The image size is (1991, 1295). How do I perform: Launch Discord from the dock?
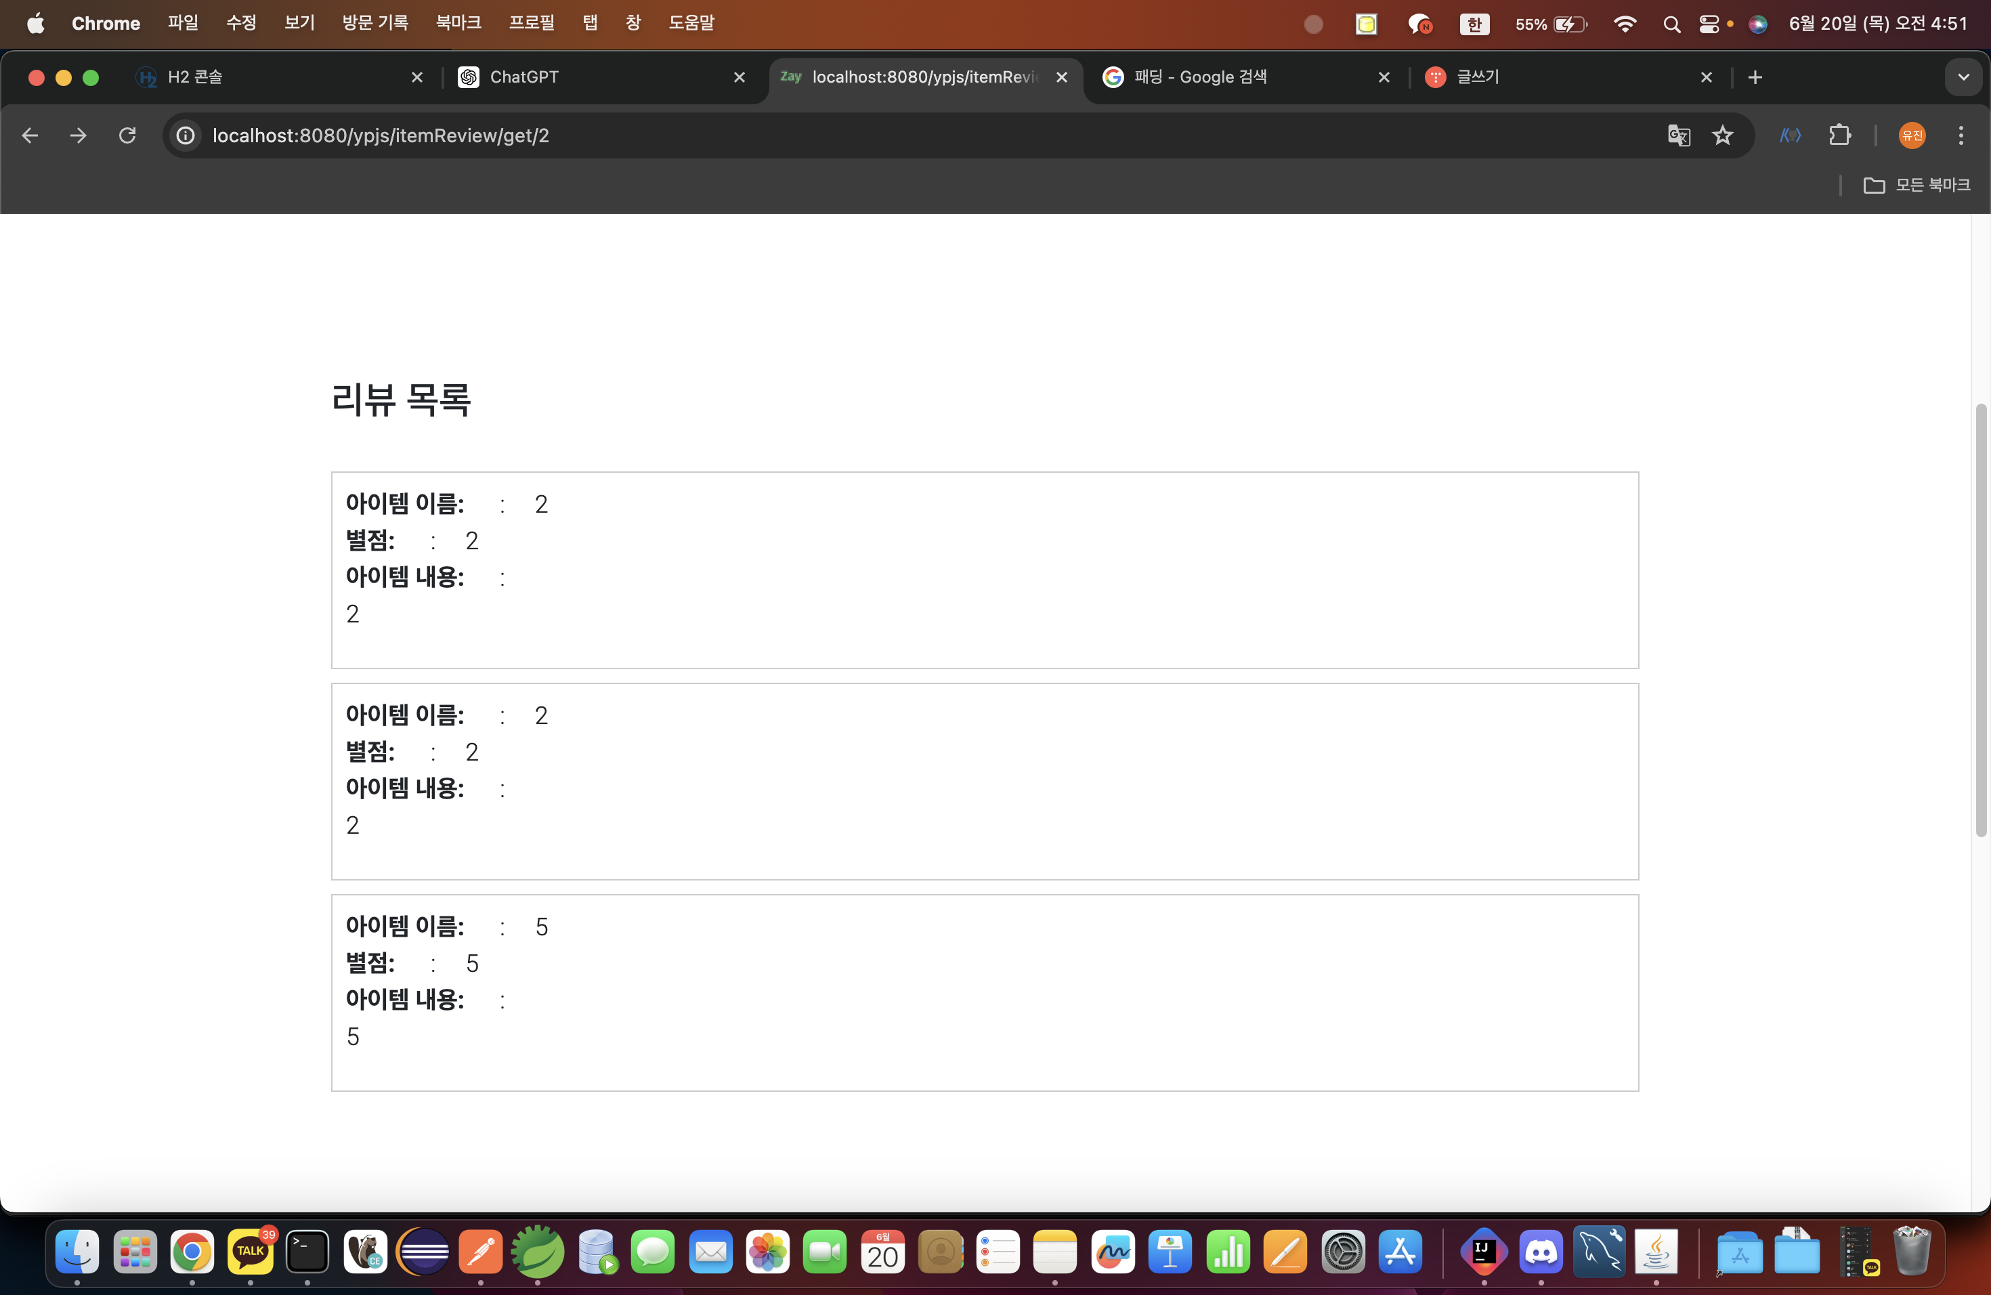(x=1541, y=1252)
